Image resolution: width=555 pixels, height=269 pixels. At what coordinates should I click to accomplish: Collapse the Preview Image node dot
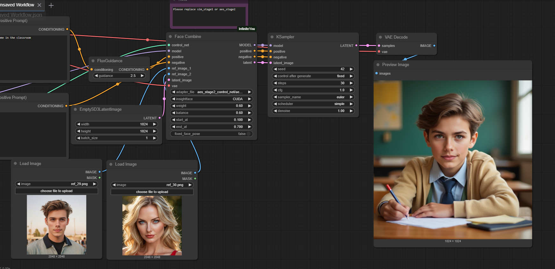(378, 65)
